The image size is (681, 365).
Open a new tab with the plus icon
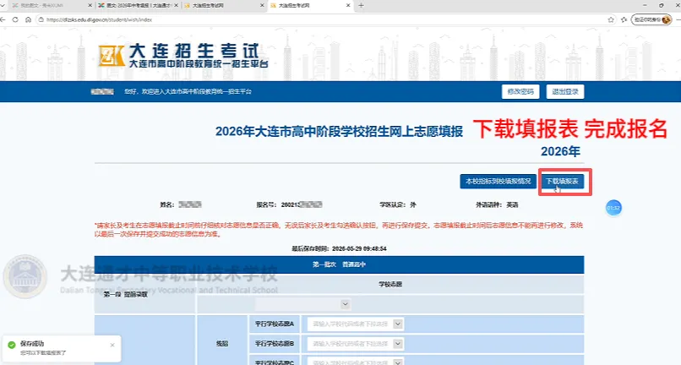[x=361, y=5]
